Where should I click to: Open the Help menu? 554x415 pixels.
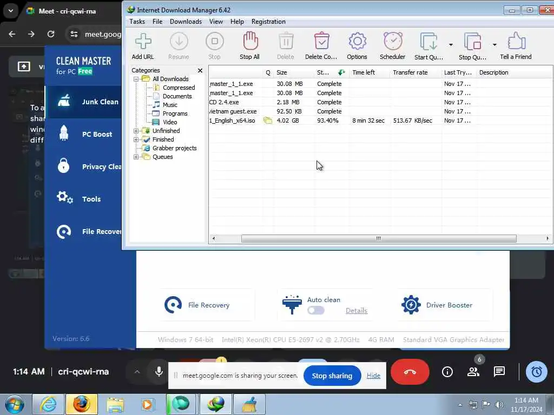pyautogui.click(x=237, y=22)
